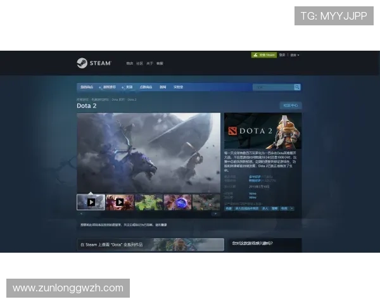The width and height of the screenshot is (380, 304).
Task: Open the Dota 系列 breadcrumb link
Action: tap(118, 99)
